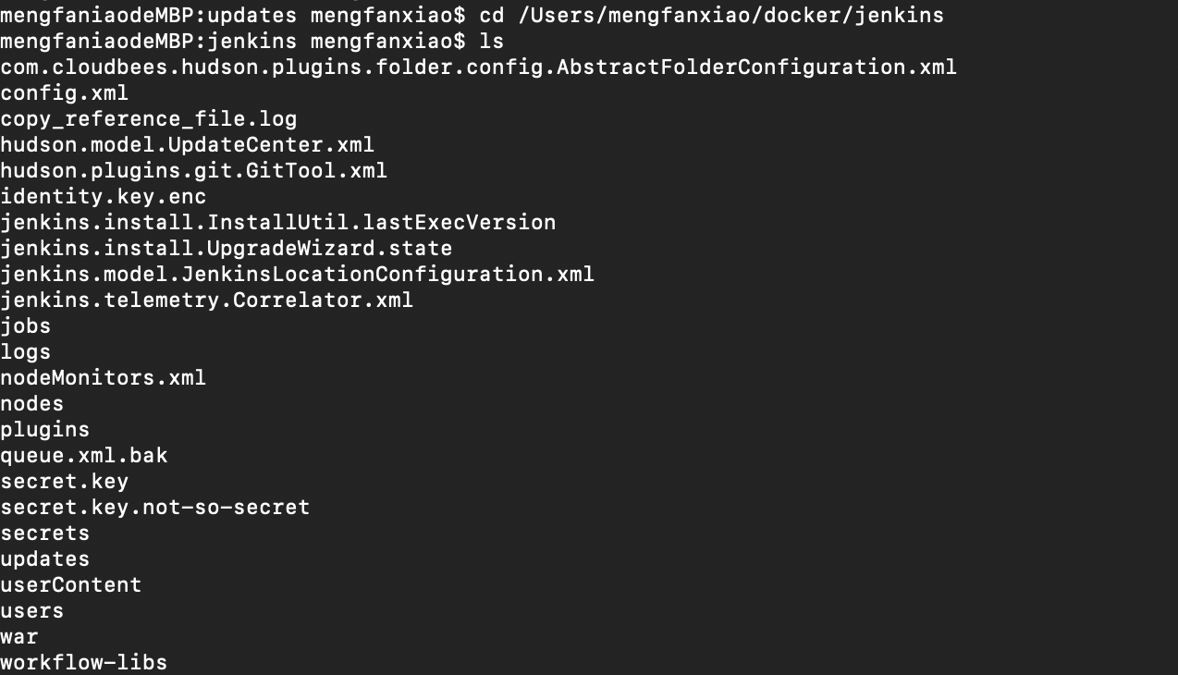Click the ls command on the prompt line
Screen dimensions: 1178x675
(x=491, y=42)
